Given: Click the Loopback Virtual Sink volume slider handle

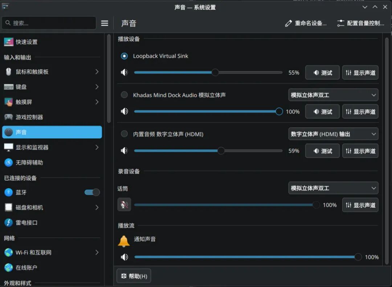Looking at the screenshot, I should point(215,72).
